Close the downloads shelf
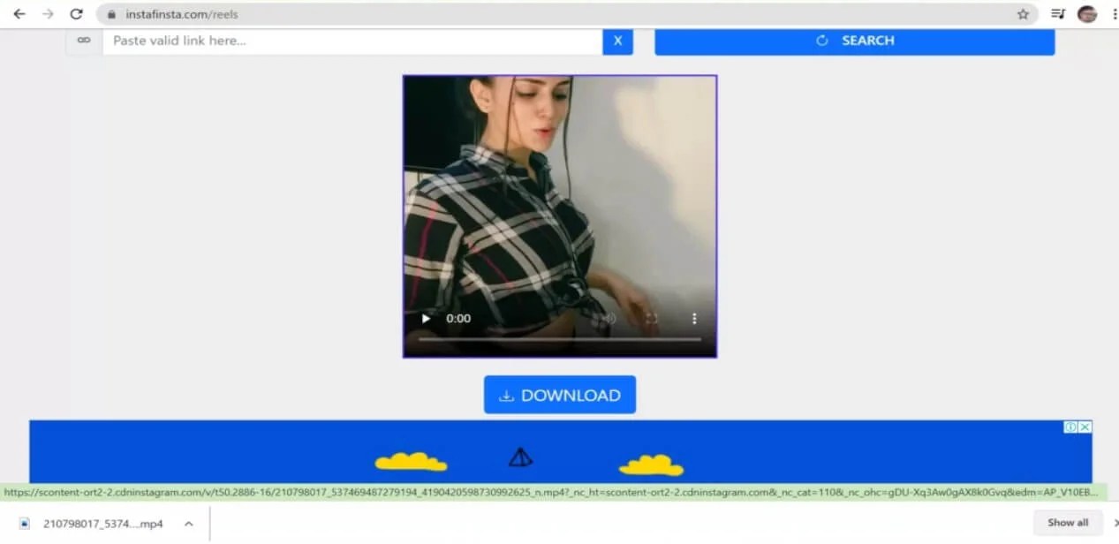 pos(1115,523)
